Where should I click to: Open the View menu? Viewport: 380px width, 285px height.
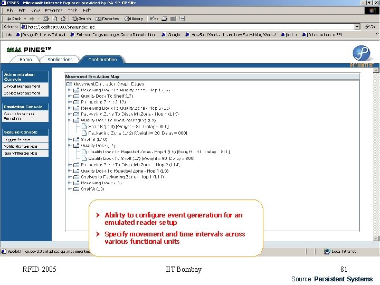[x=35, y=10]
